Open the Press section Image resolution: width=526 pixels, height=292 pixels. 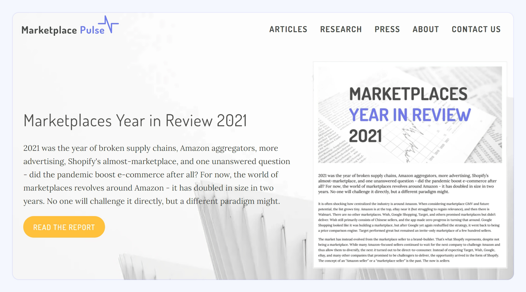(x=387, y=29)
